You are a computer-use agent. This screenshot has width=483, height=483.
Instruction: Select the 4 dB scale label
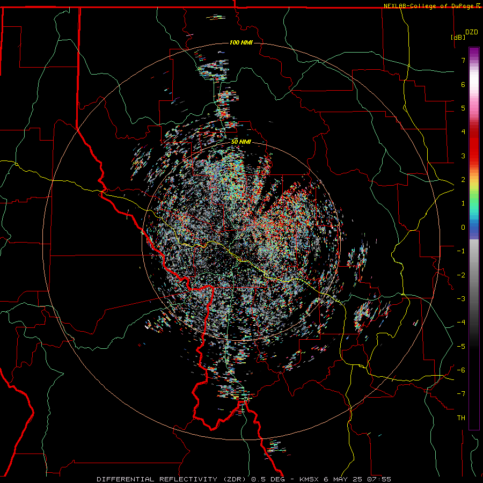click(463, 132)
